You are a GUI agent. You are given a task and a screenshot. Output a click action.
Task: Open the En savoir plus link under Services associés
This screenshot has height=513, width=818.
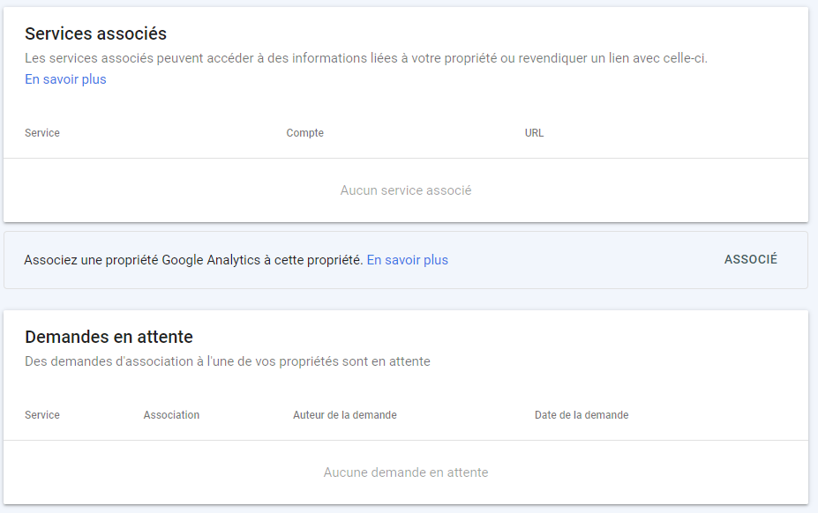coord(65,79)
